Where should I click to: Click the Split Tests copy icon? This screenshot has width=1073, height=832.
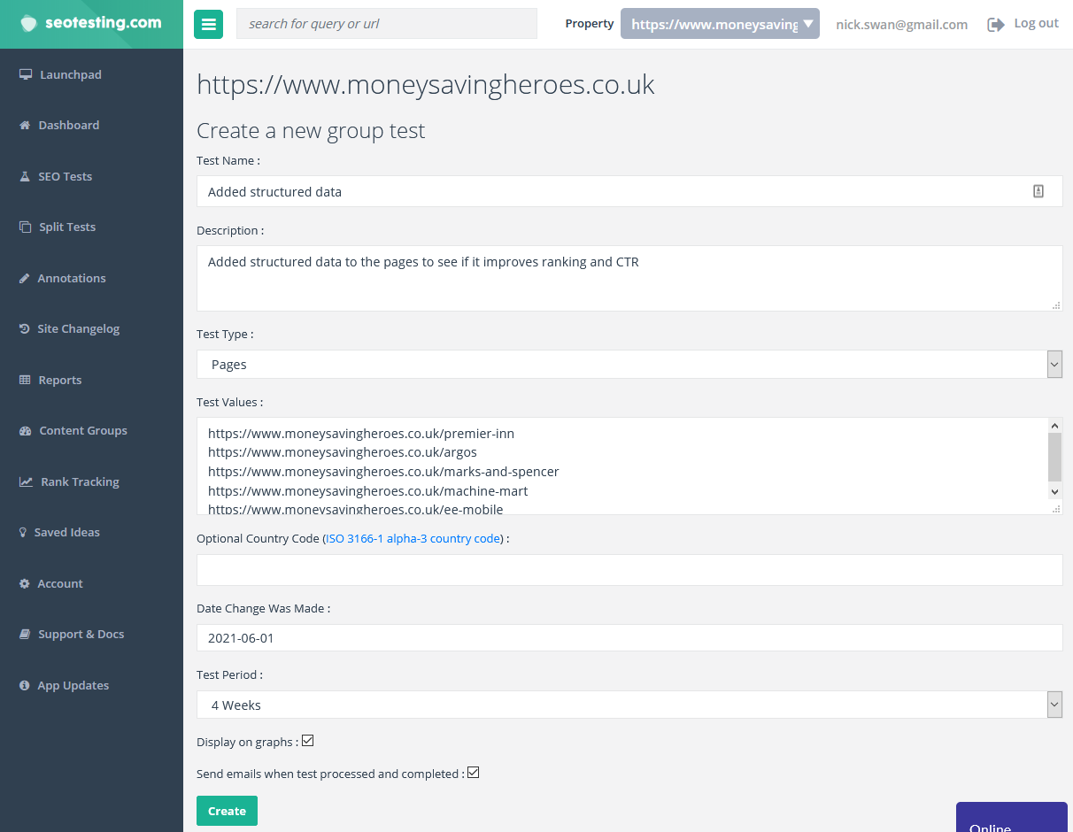[25, 227]
